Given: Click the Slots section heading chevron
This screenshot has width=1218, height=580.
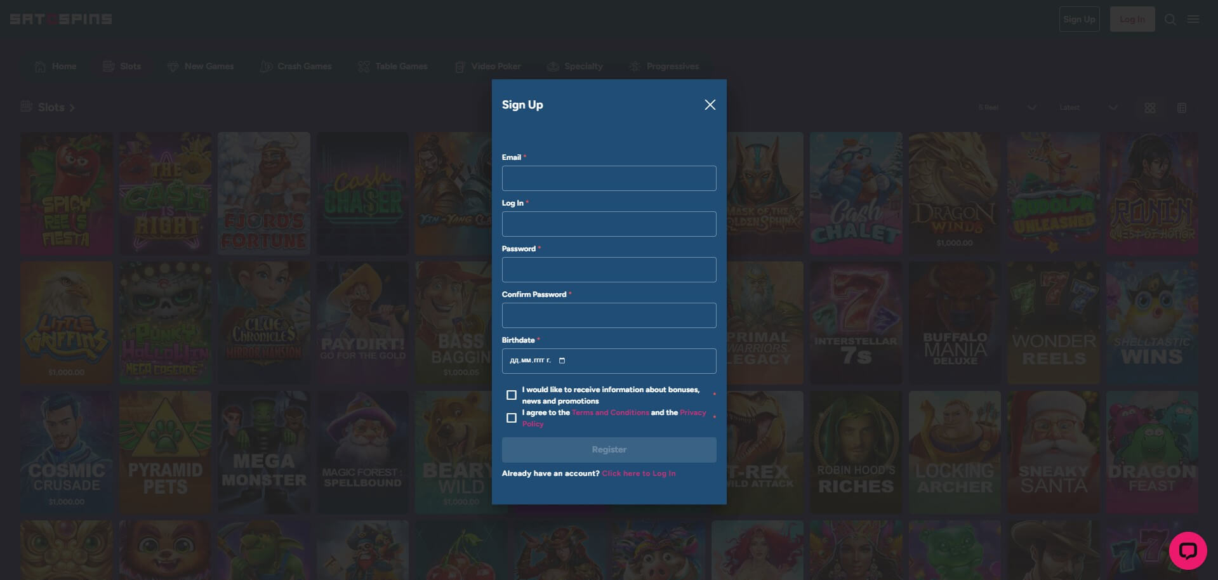Looking at the screenshot, I should point(72,108).
